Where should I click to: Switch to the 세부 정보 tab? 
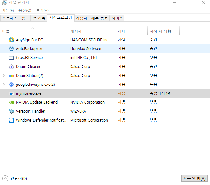coord(99,18)
